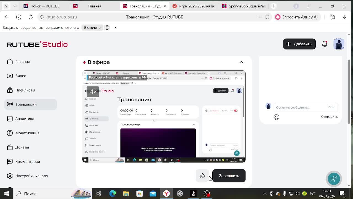Click the Yandex home icon
Screen dimensions: 353x199
(x=19, y=17)
